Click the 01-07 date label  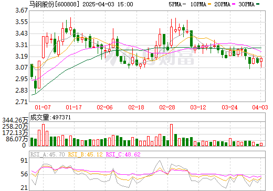click(x=43, y=107)
